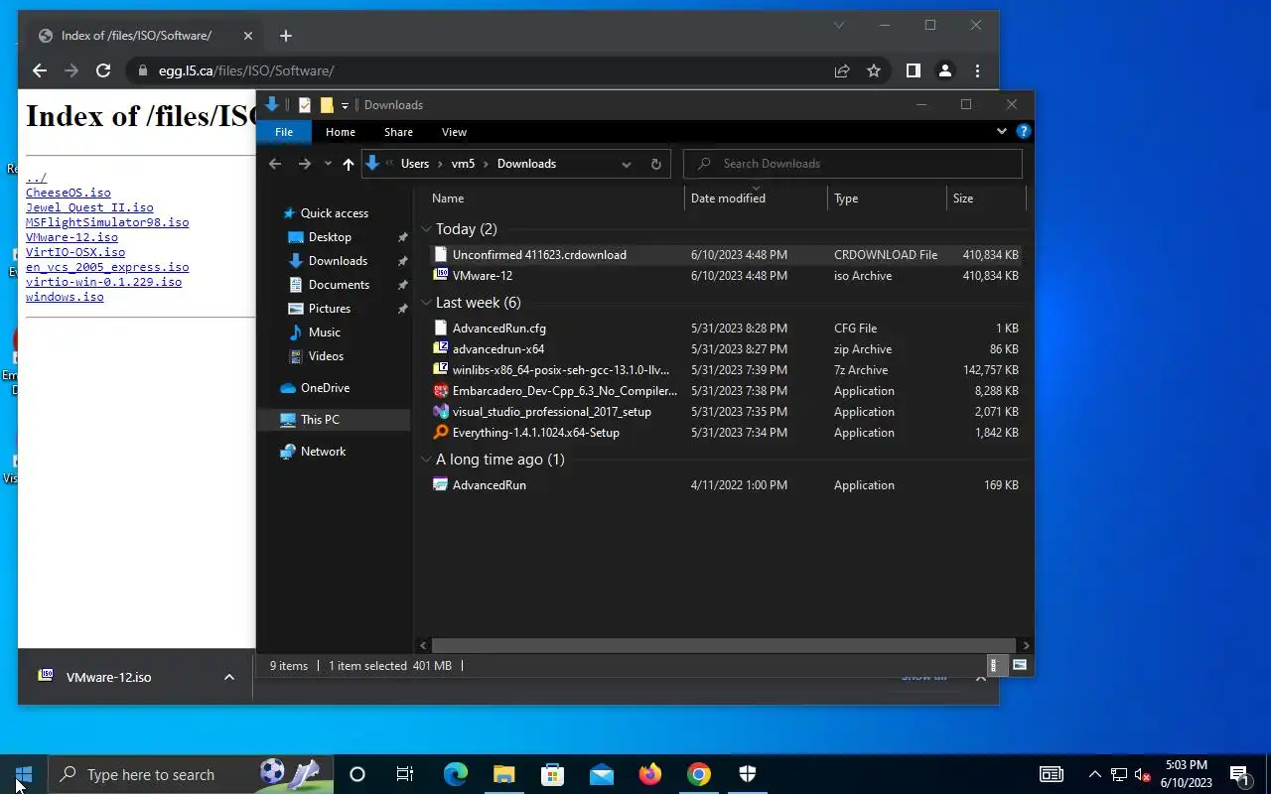Click the Chrome address bar URL
1271x794 pixels.
(246, 70)
